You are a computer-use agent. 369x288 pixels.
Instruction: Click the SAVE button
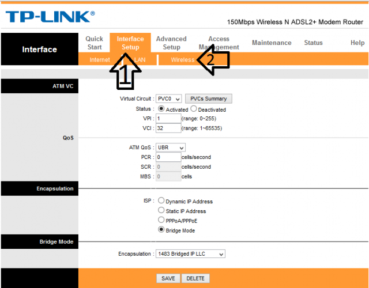click(x=168, y=278)
